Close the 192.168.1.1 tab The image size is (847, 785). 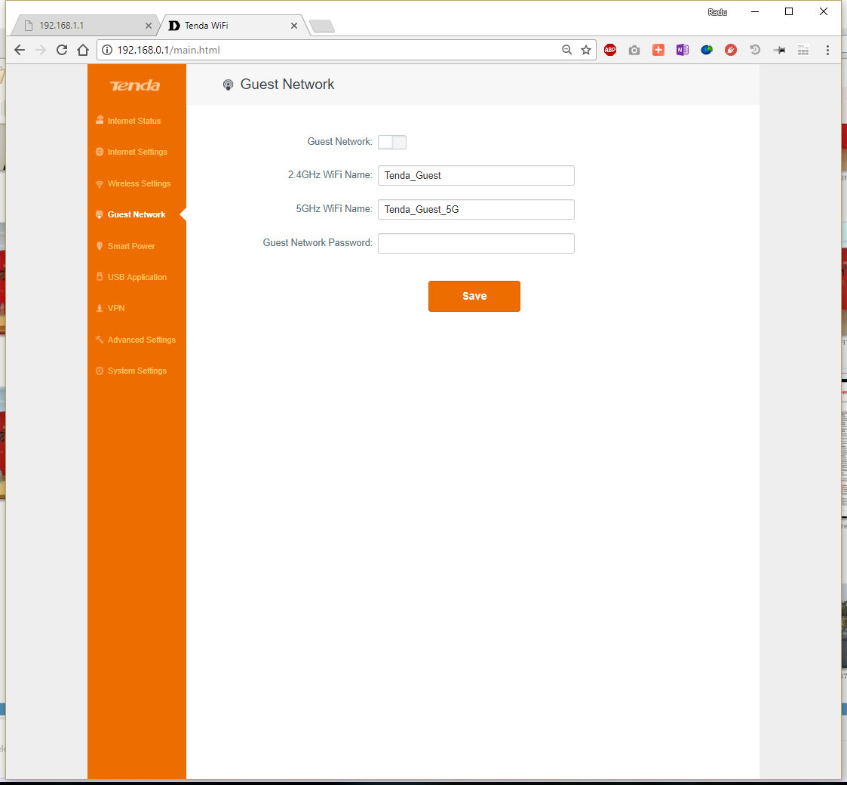149,26
